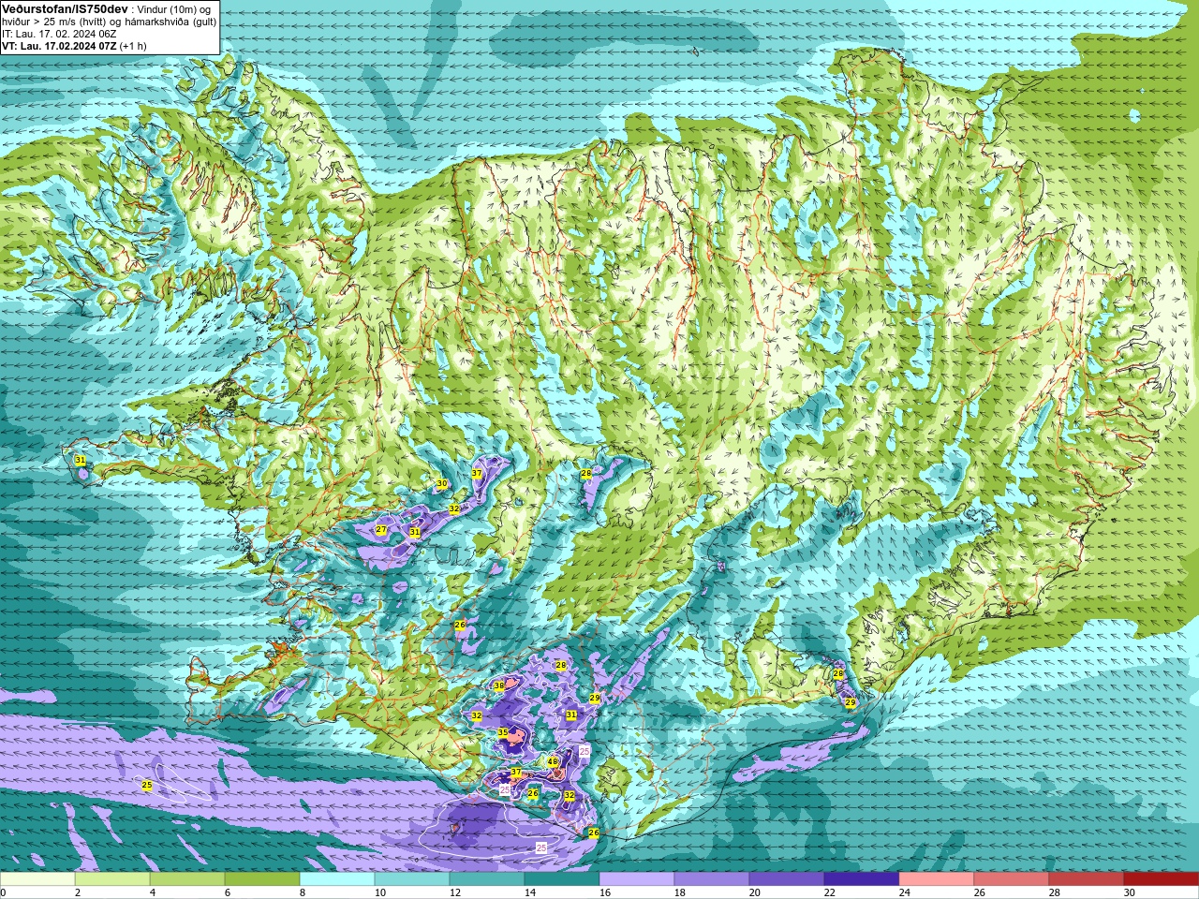Click the yellow 27 gust label

point(381,530)
